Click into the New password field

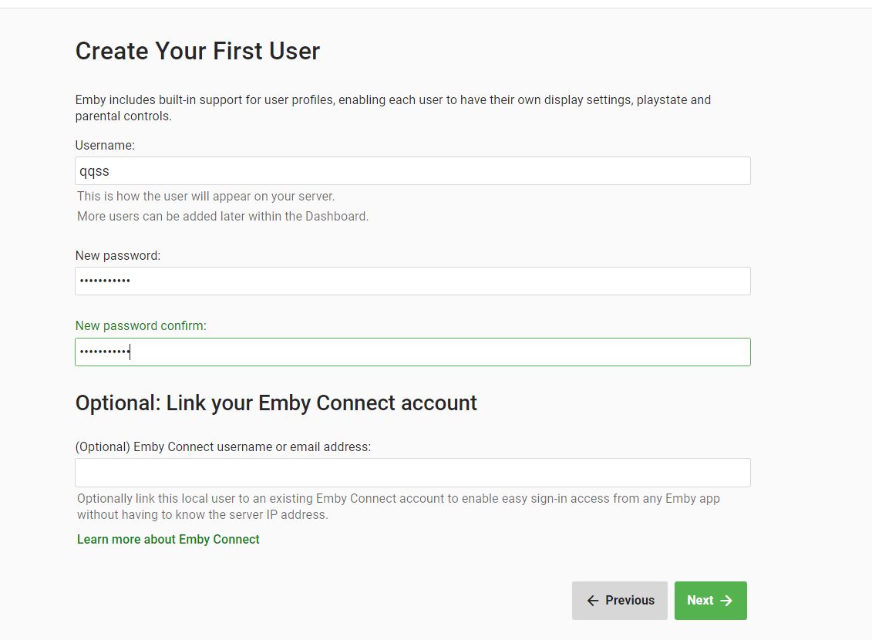[412, 281]
